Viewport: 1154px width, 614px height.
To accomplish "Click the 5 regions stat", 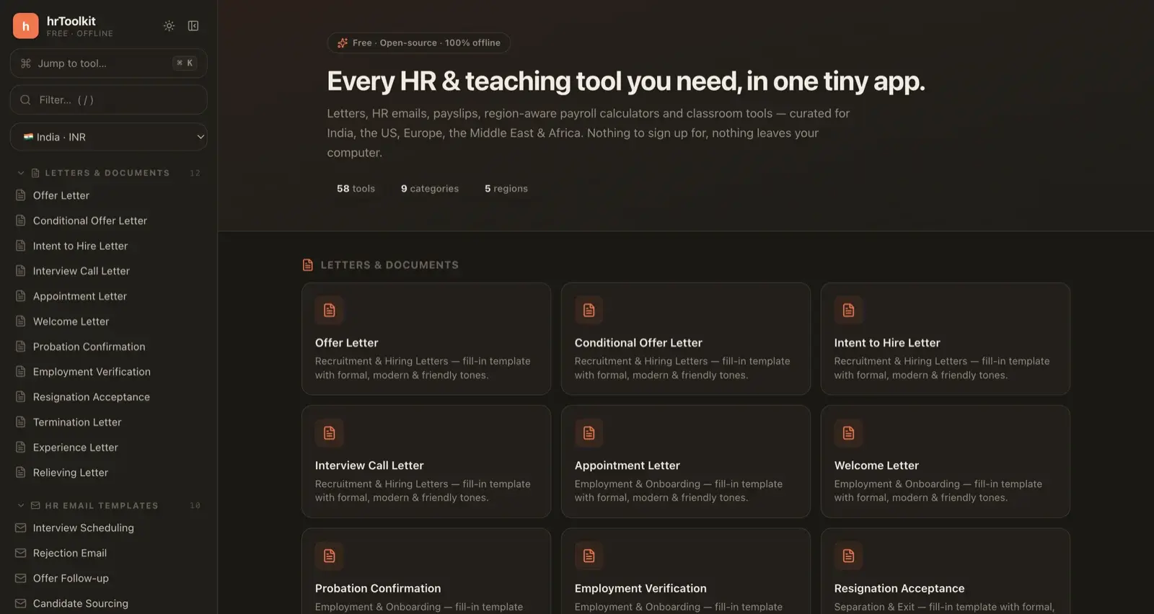I will [x=506, y=189].
